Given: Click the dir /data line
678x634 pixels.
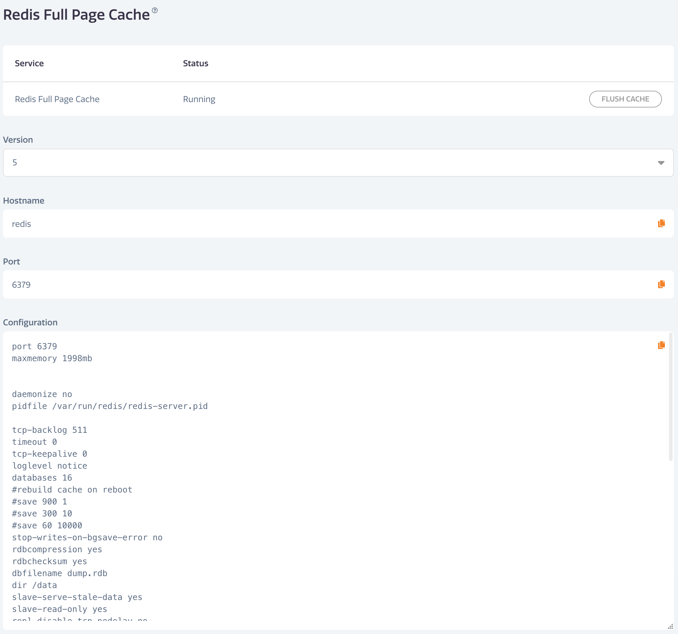Looking at the screenshot, I should [35, 585].
